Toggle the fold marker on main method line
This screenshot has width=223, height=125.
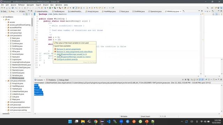click(38, 21)
